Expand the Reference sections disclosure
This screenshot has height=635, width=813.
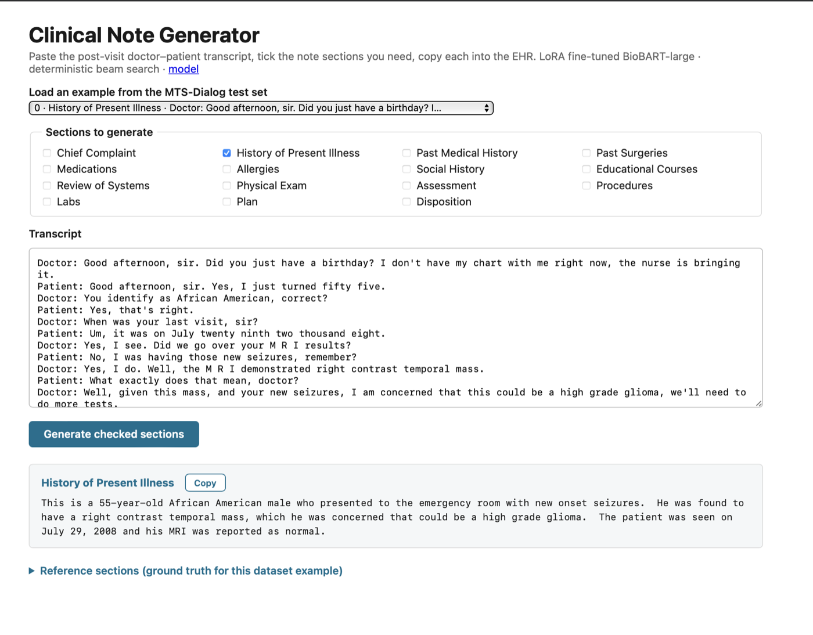pos(186,571)
